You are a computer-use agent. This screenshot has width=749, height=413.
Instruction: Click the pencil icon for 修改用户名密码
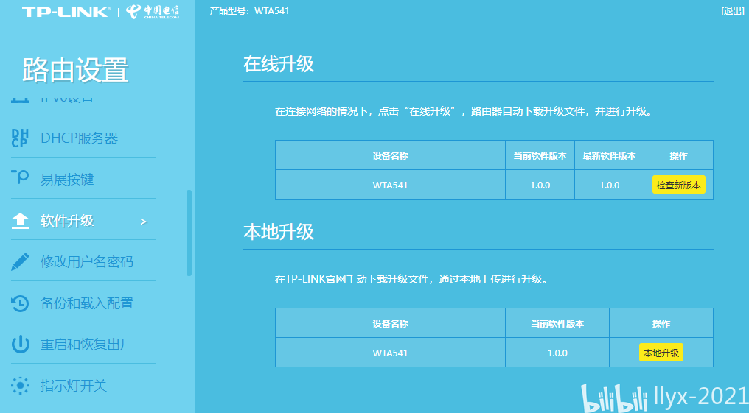pos(20,262)
